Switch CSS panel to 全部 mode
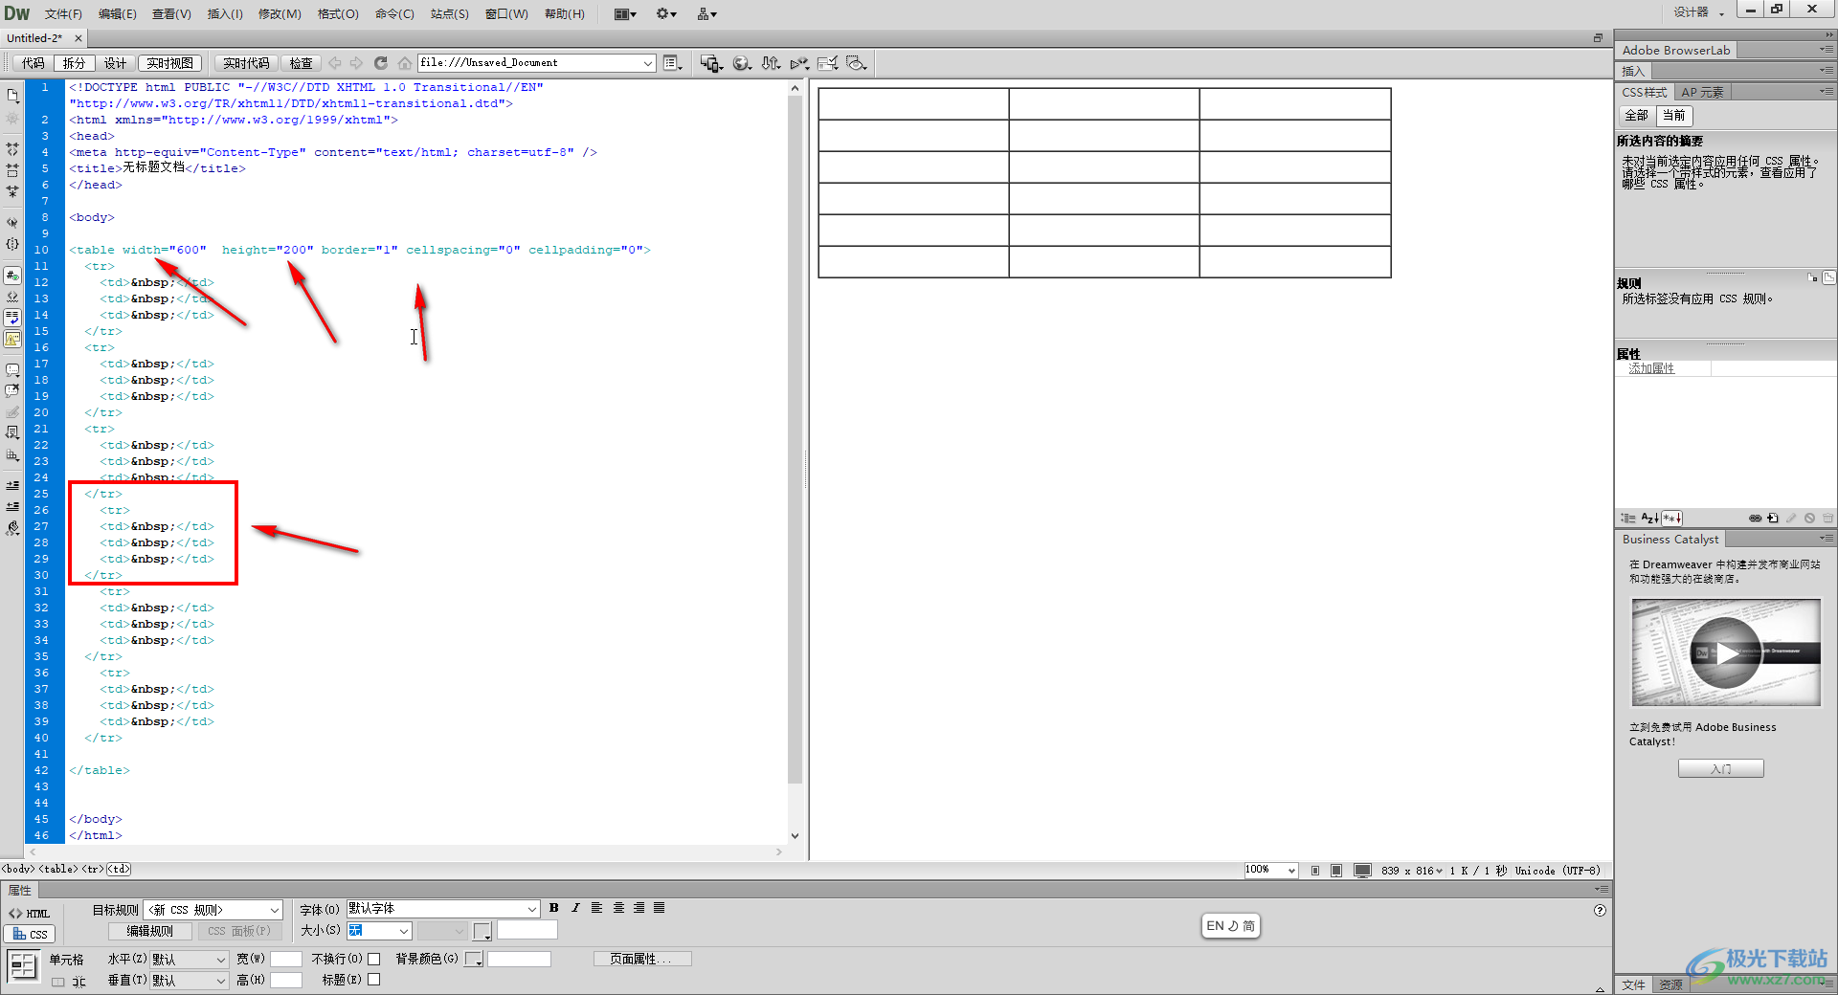 1636,115
